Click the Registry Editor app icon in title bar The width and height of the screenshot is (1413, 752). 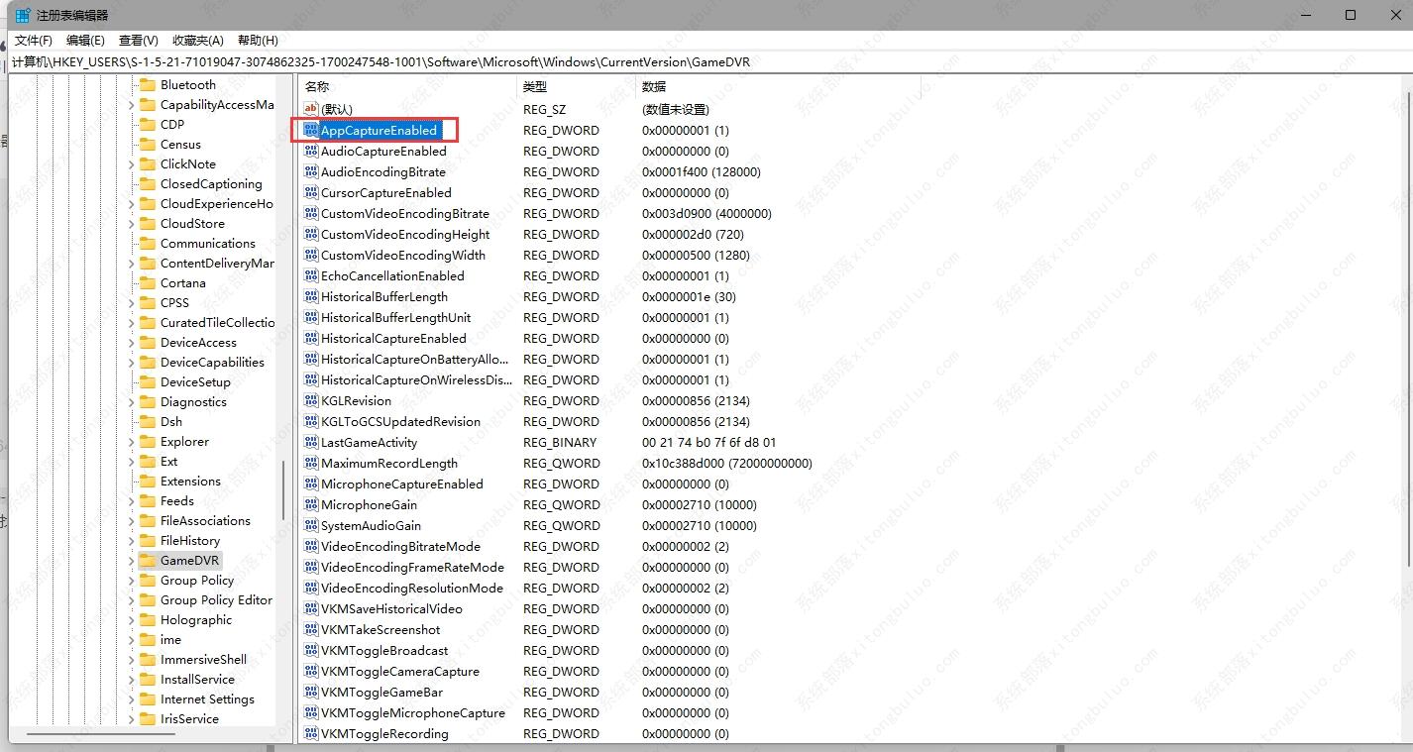22,15
